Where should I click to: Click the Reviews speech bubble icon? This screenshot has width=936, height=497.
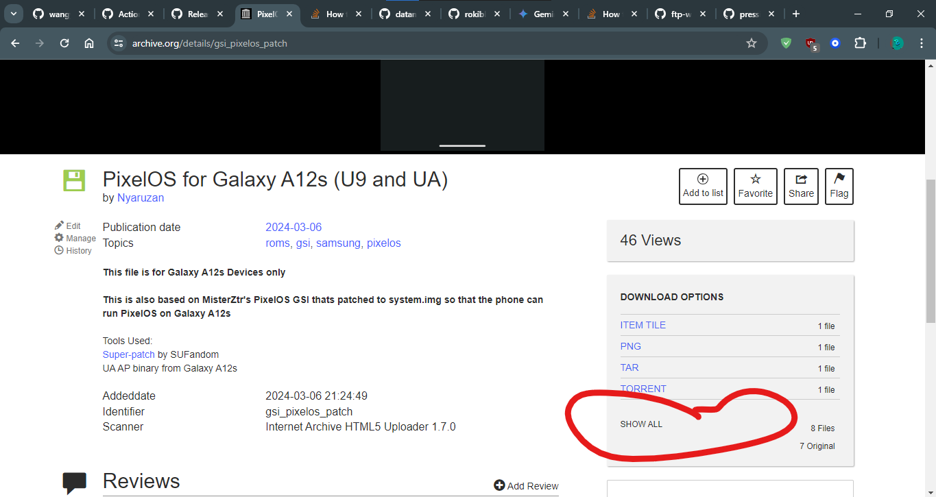(x=75, y=483)
